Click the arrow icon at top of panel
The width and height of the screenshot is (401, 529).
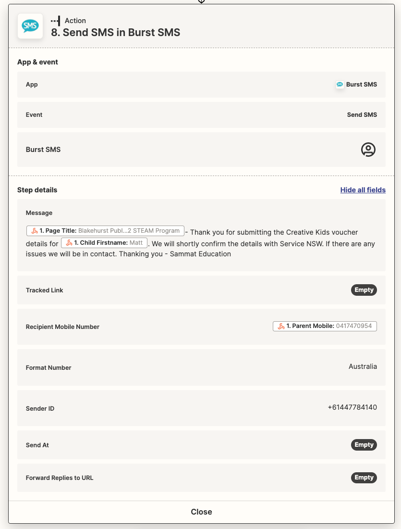tap(201, 1)
